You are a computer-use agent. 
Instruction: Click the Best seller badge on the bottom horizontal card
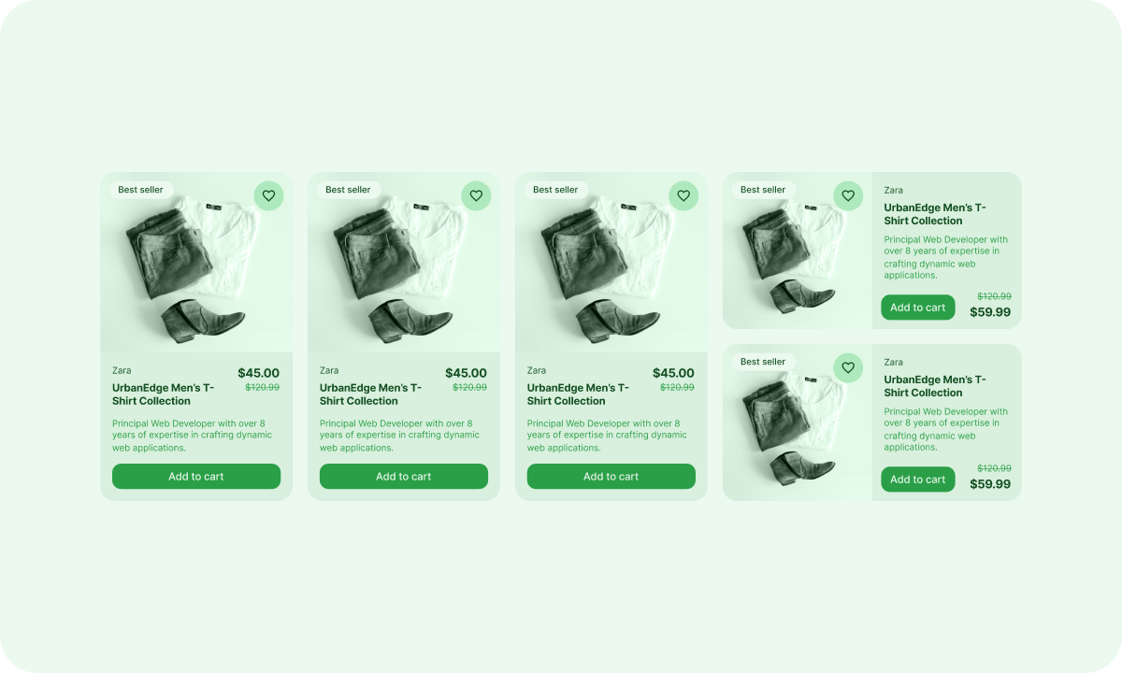click(x=763, y=362)
